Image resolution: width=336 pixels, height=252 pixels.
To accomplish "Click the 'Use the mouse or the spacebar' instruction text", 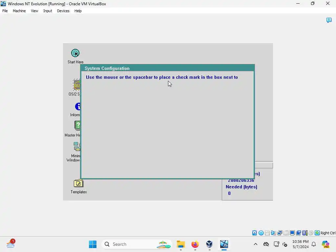I will 162,77.
